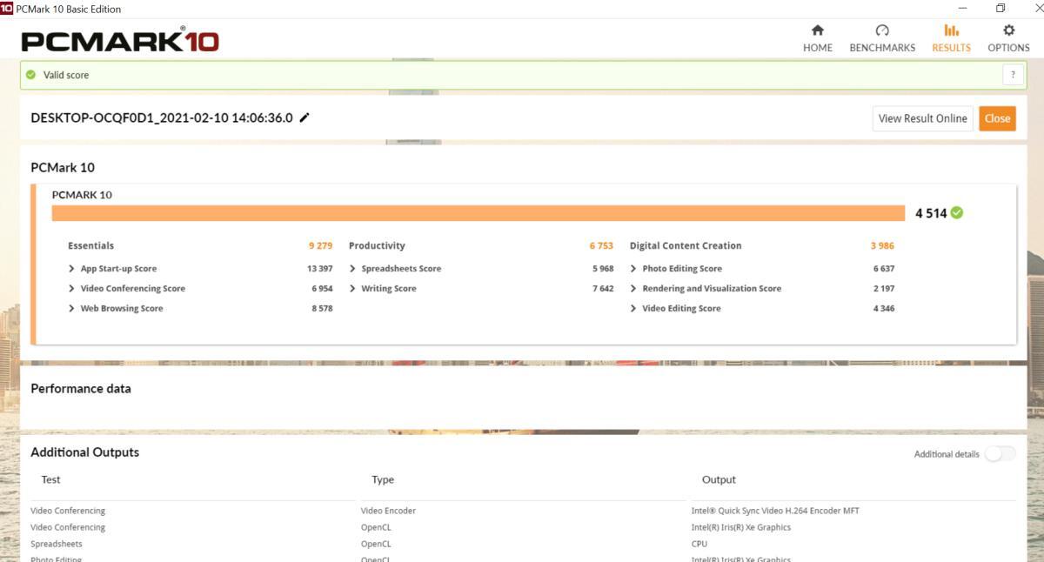This screenshot has height=562, width=1044.
Task: Toggle the Additional details switch
Action: pos(1000,454)
